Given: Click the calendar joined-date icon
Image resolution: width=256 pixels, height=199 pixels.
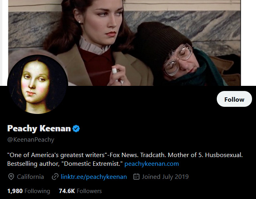Looking at the screenshot, I should (137, 177).
